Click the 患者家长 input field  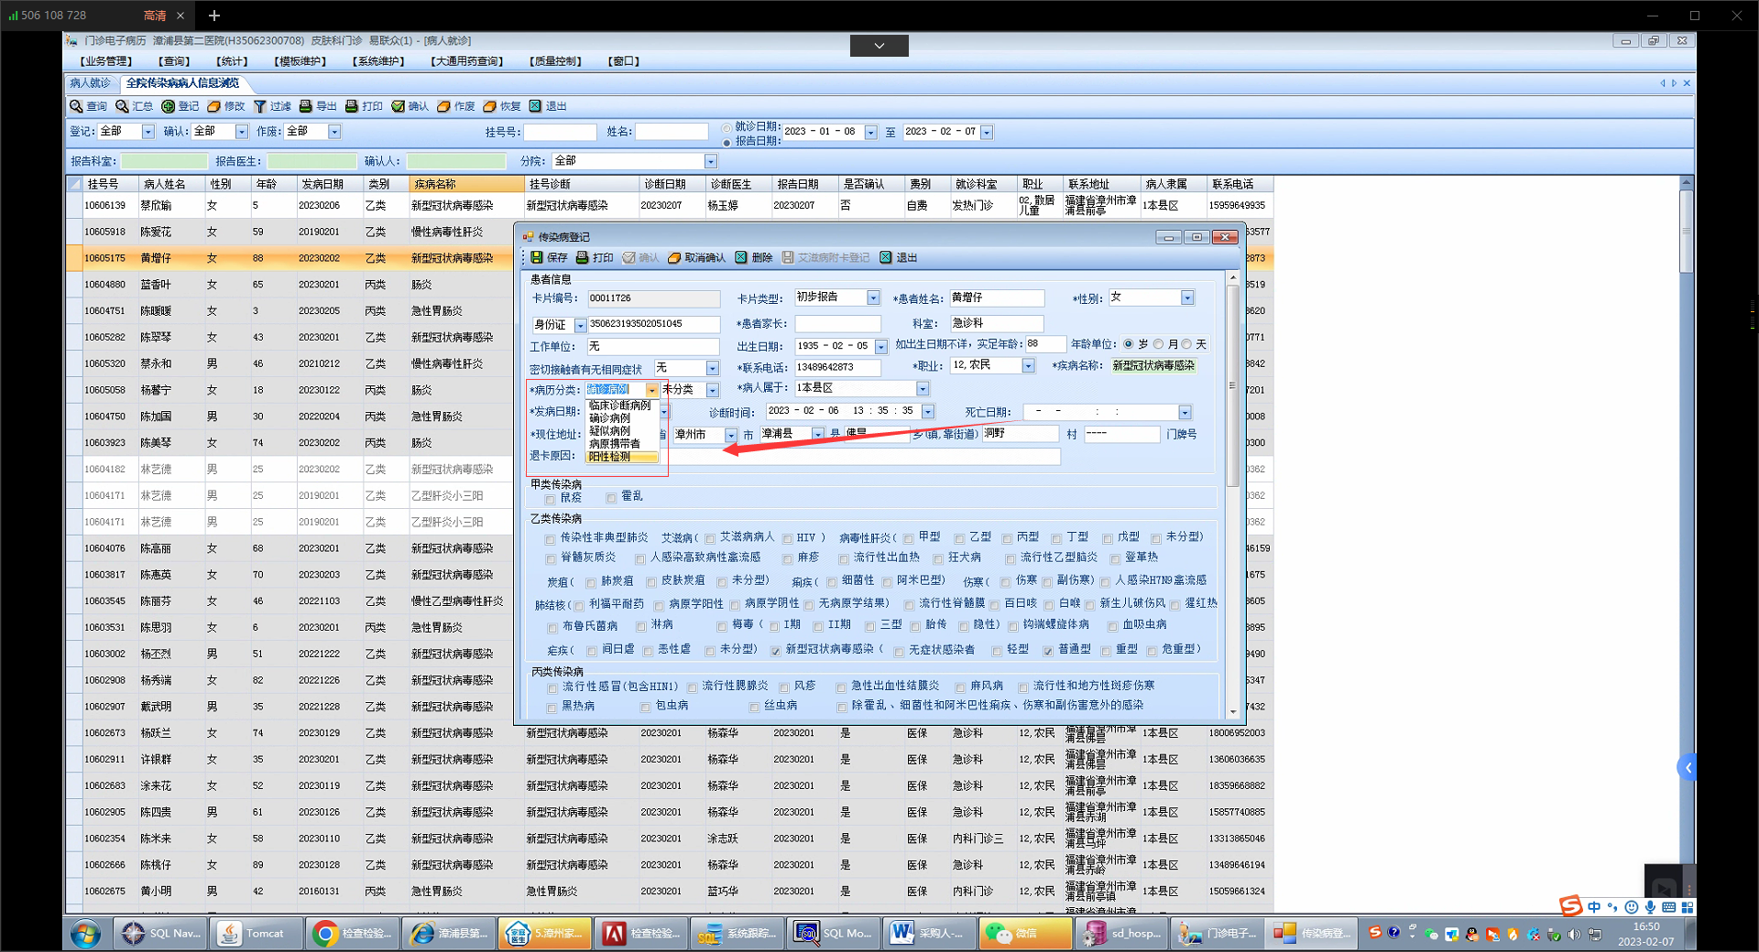tap(836, 324)
